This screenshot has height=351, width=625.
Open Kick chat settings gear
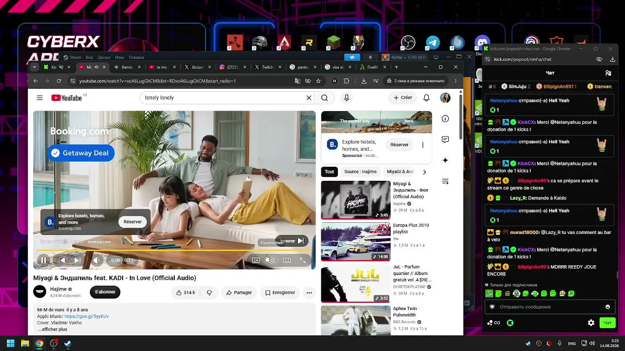click(591, 323)
